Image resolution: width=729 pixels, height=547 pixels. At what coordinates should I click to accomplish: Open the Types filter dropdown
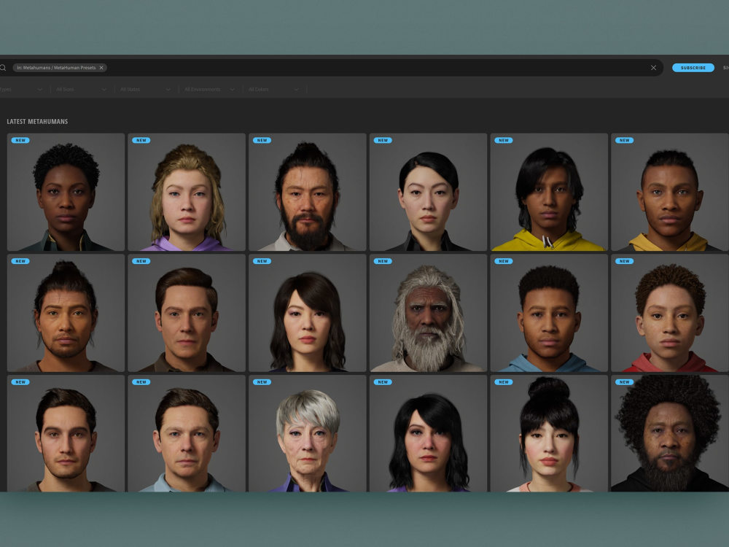[21, 89]
